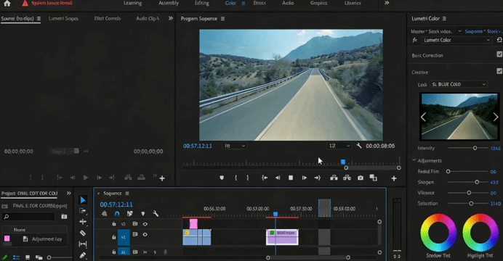The width and height of the screenshot is (503, 261).
Task: Open the Fit zoom level dropdown
Action: [235, 146]
